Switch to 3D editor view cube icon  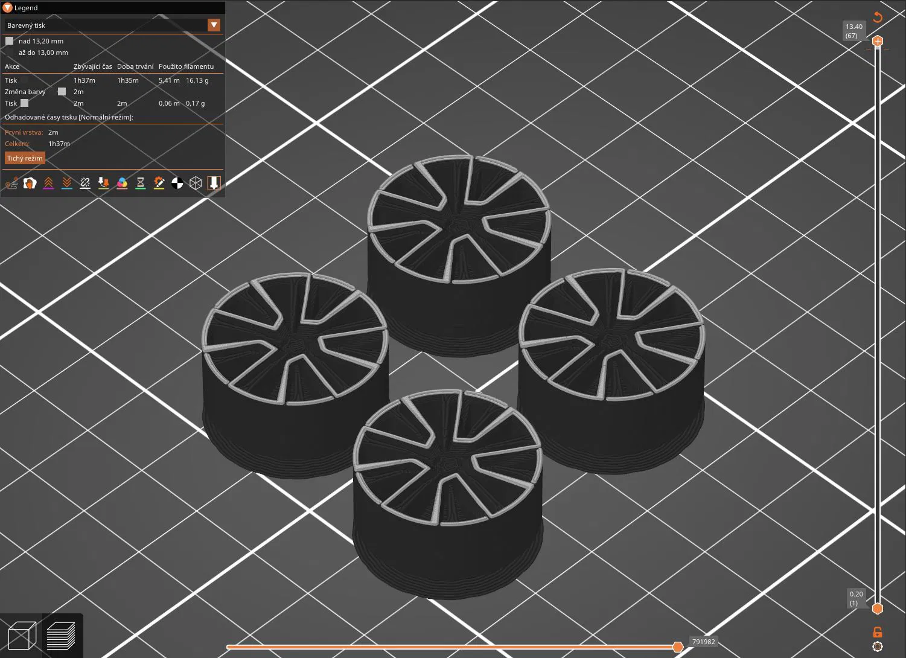[x=22, y=636]
